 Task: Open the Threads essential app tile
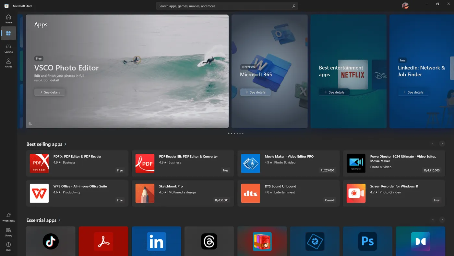click(x=209, y=241)
